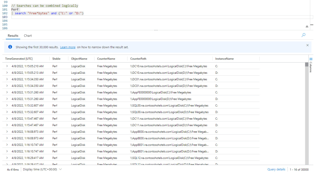
Task: Open the Learn more link
Action: (68, 47)
